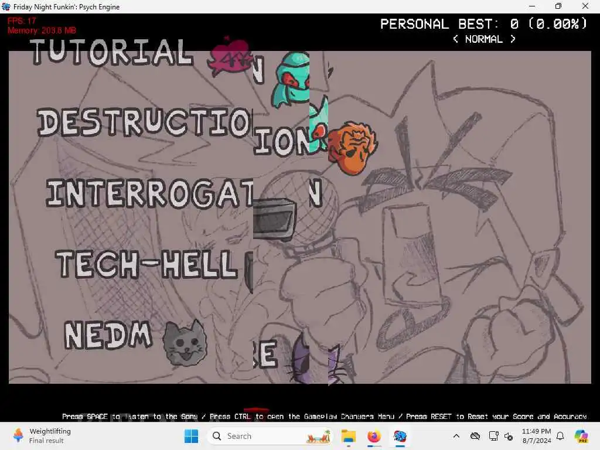Click the Memory usage readout

tap(42, 30)
